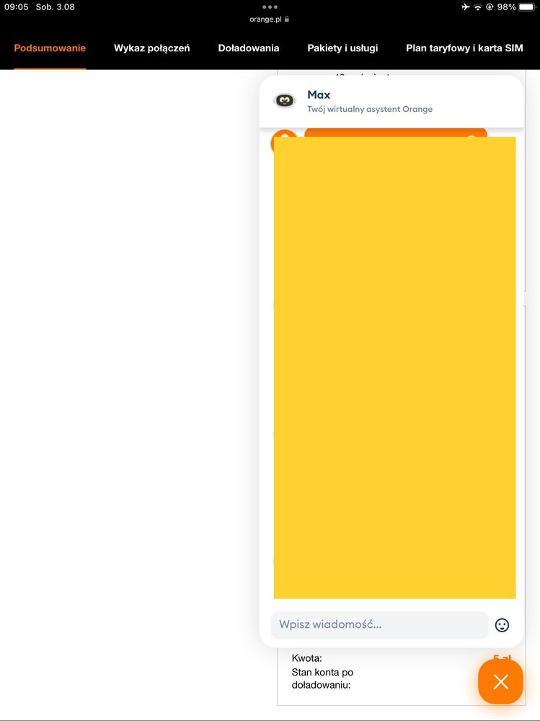
Task: Open Plan taryfowy i karta SIM
Action: tap(464, 48)
